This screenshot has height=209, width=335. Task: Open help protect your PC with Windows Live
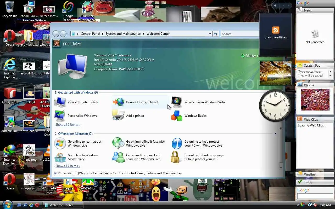pyautogui.click(x=197, y=143)
